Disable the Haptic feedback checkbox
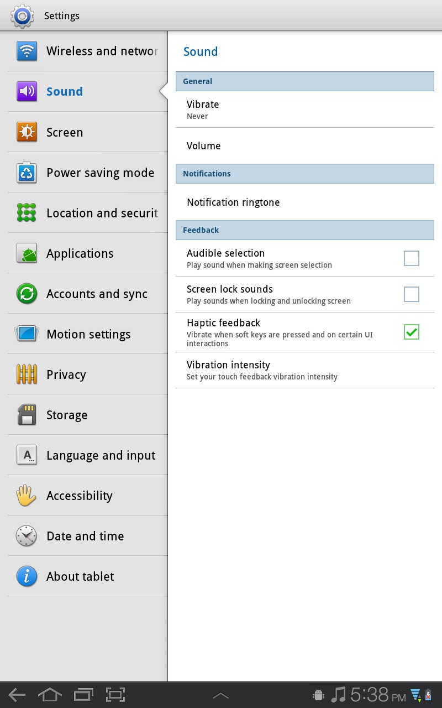This screenshot has height=708, width=442. pyautogui.click(x=412, y=332)
